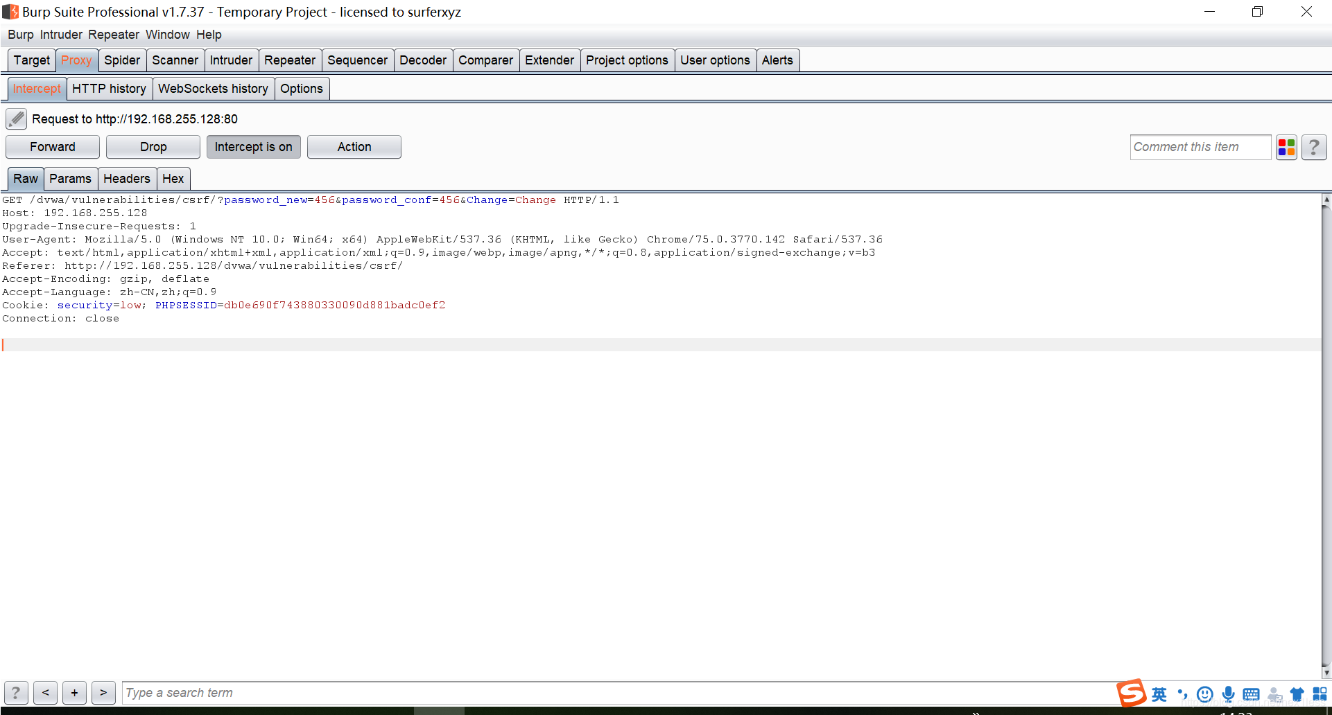Click the Referer header line
This screenshot has height=715, width=1332.
[202, 266]
